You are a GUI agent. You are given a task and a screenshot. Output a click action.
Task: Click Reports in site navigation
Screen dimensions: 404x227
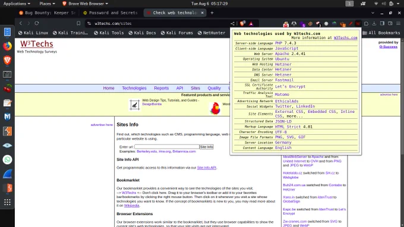point(161,88)
